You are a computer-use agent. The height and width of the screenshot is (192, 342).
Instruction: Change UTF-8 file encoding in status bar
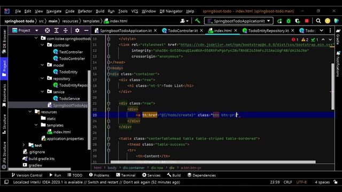[301, 182]
